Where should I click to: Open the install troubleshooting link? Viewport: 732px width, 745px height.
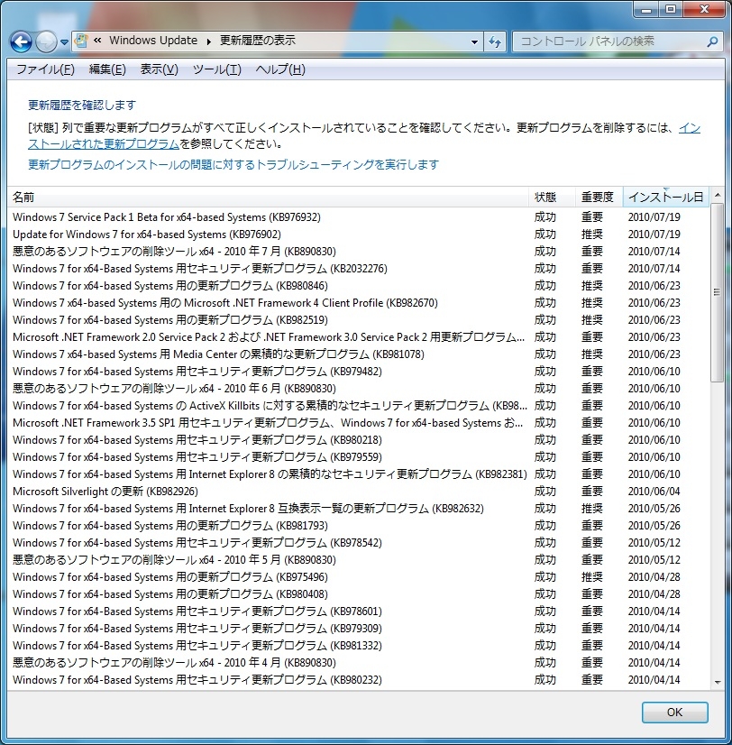[x=233, y=164]
